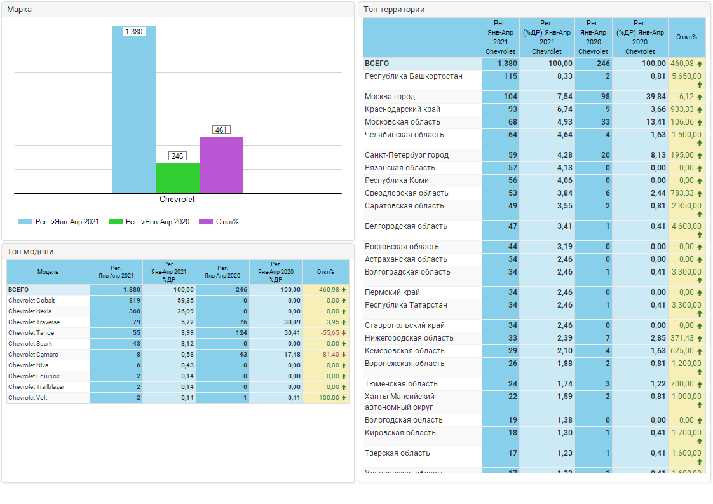Toggle the Откл% legend label in chart
Viewport: 713px width, 504px height.
pyautogui.click(x=227, y=222)
